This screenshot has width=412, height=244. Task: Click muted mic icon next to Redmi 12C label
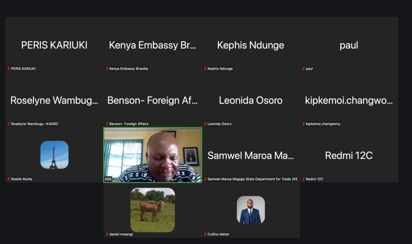[303, 179]
